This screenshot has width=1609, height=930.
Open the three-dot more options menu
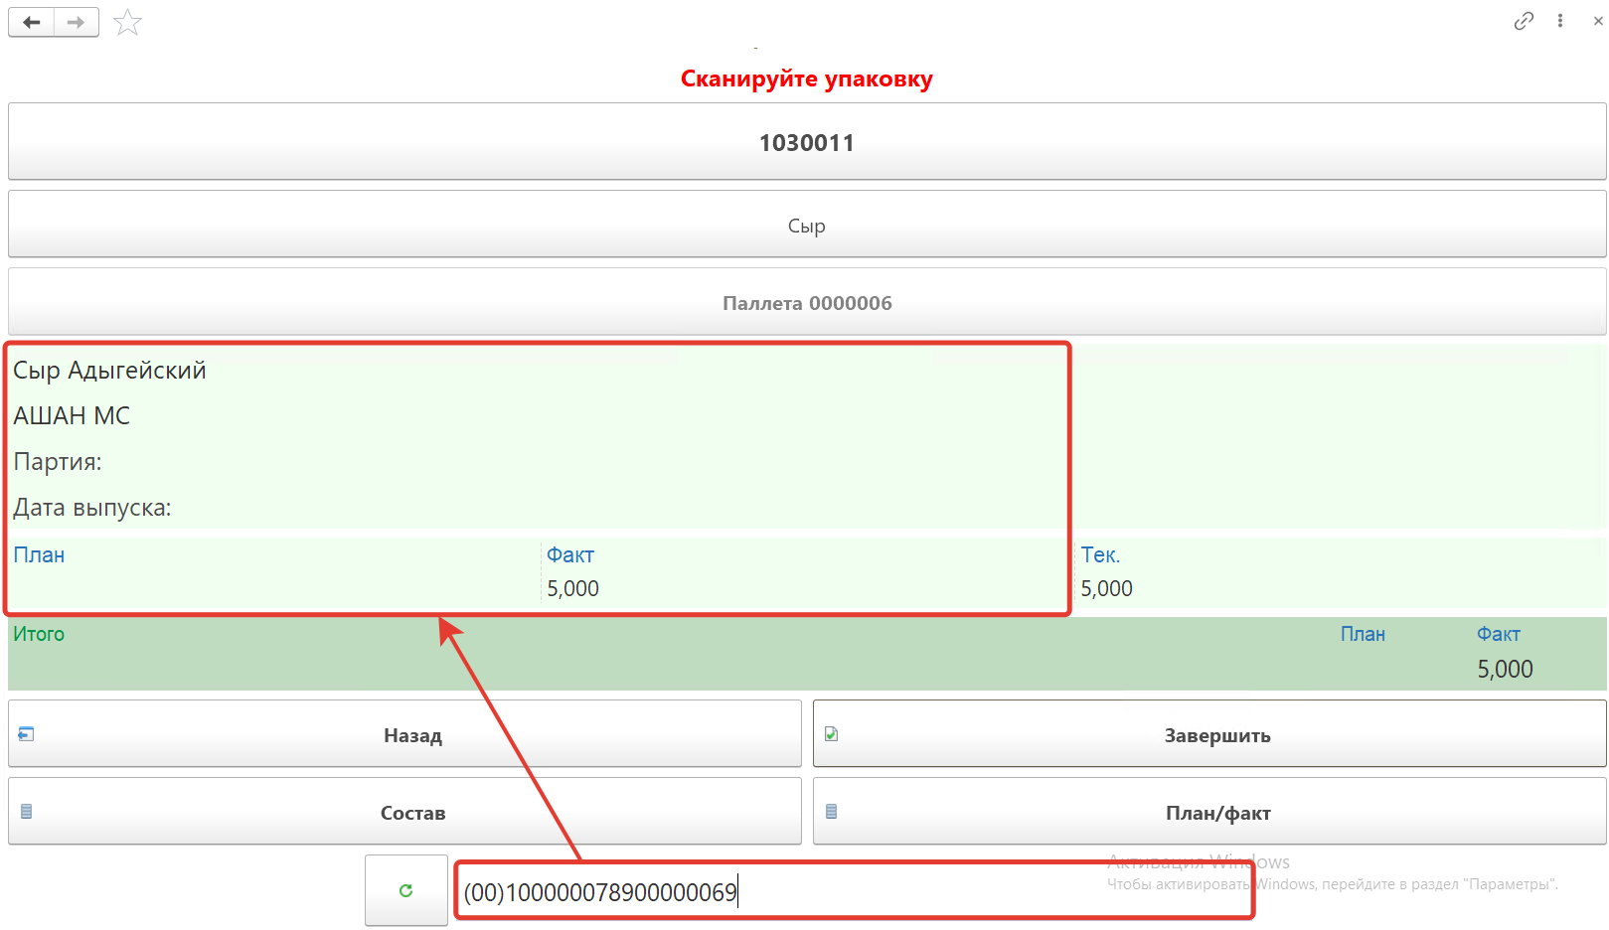1560,21
